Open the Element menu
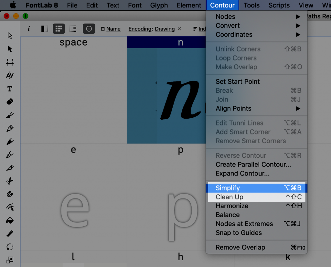Screen dimensions: 331x267 [x=189, y=5]
